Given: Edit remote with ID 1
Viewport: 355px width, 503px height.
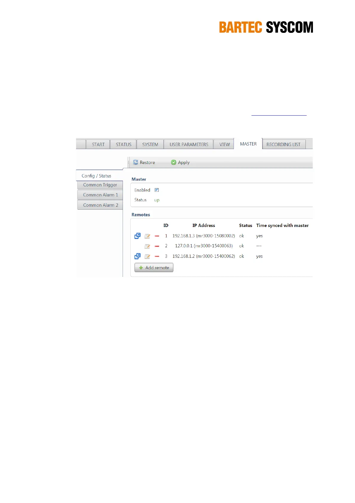Looking at the screenshot, I should tap(147, 236).
